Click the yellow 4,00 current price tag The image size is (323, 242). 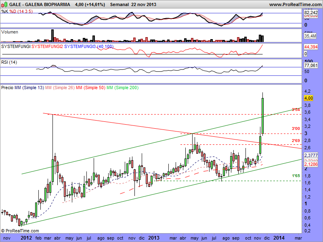tap(308, 98)
